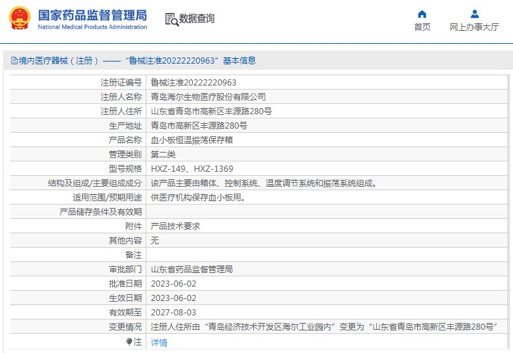Click the user icon above 网上办事大厅
The width and height of the screenshot is (513, 353).
pyautogui.click(x=474, y=14)
